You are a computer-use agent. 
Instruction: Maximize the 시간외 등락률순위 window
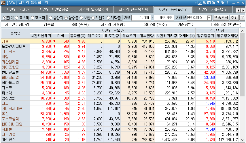click(x=238, y=3)
